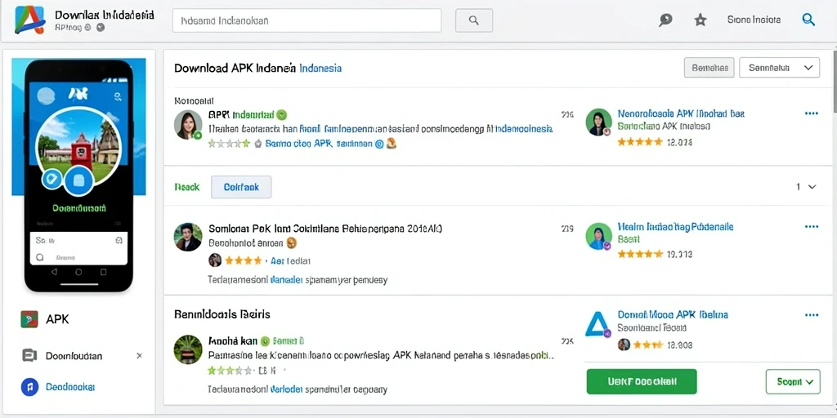Open the 'Domofi Mooa APK Ibelina' title

pos(673,314)
